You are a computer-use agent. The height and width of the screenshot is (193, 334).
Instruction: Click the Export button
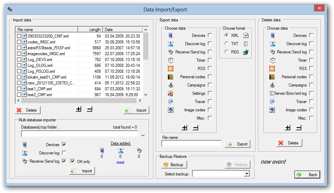tap(237, 144)
